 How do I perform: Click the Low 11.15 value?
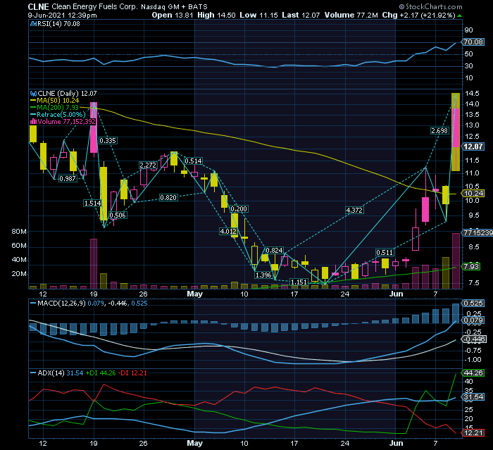[x=258, y=15]
